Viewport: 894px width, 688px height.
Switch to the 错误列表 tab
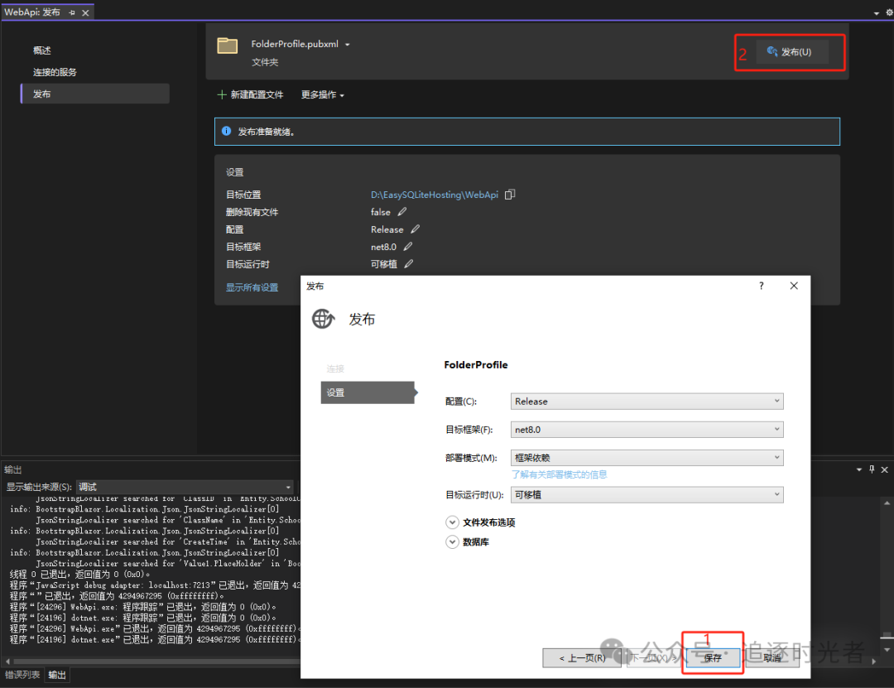22,674
